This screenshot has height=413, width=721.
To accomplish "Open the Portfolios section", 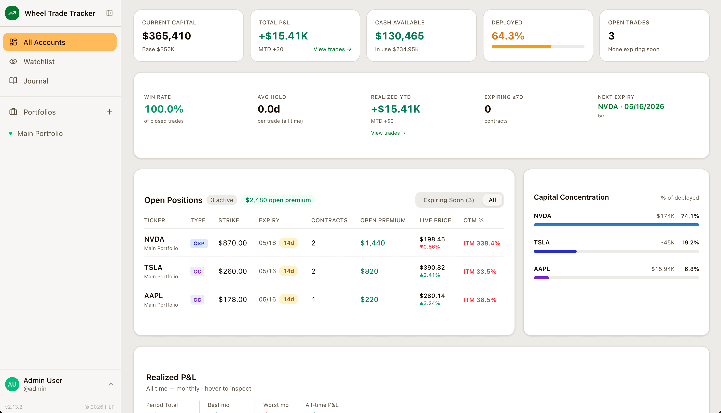I will tap(39, 112).
